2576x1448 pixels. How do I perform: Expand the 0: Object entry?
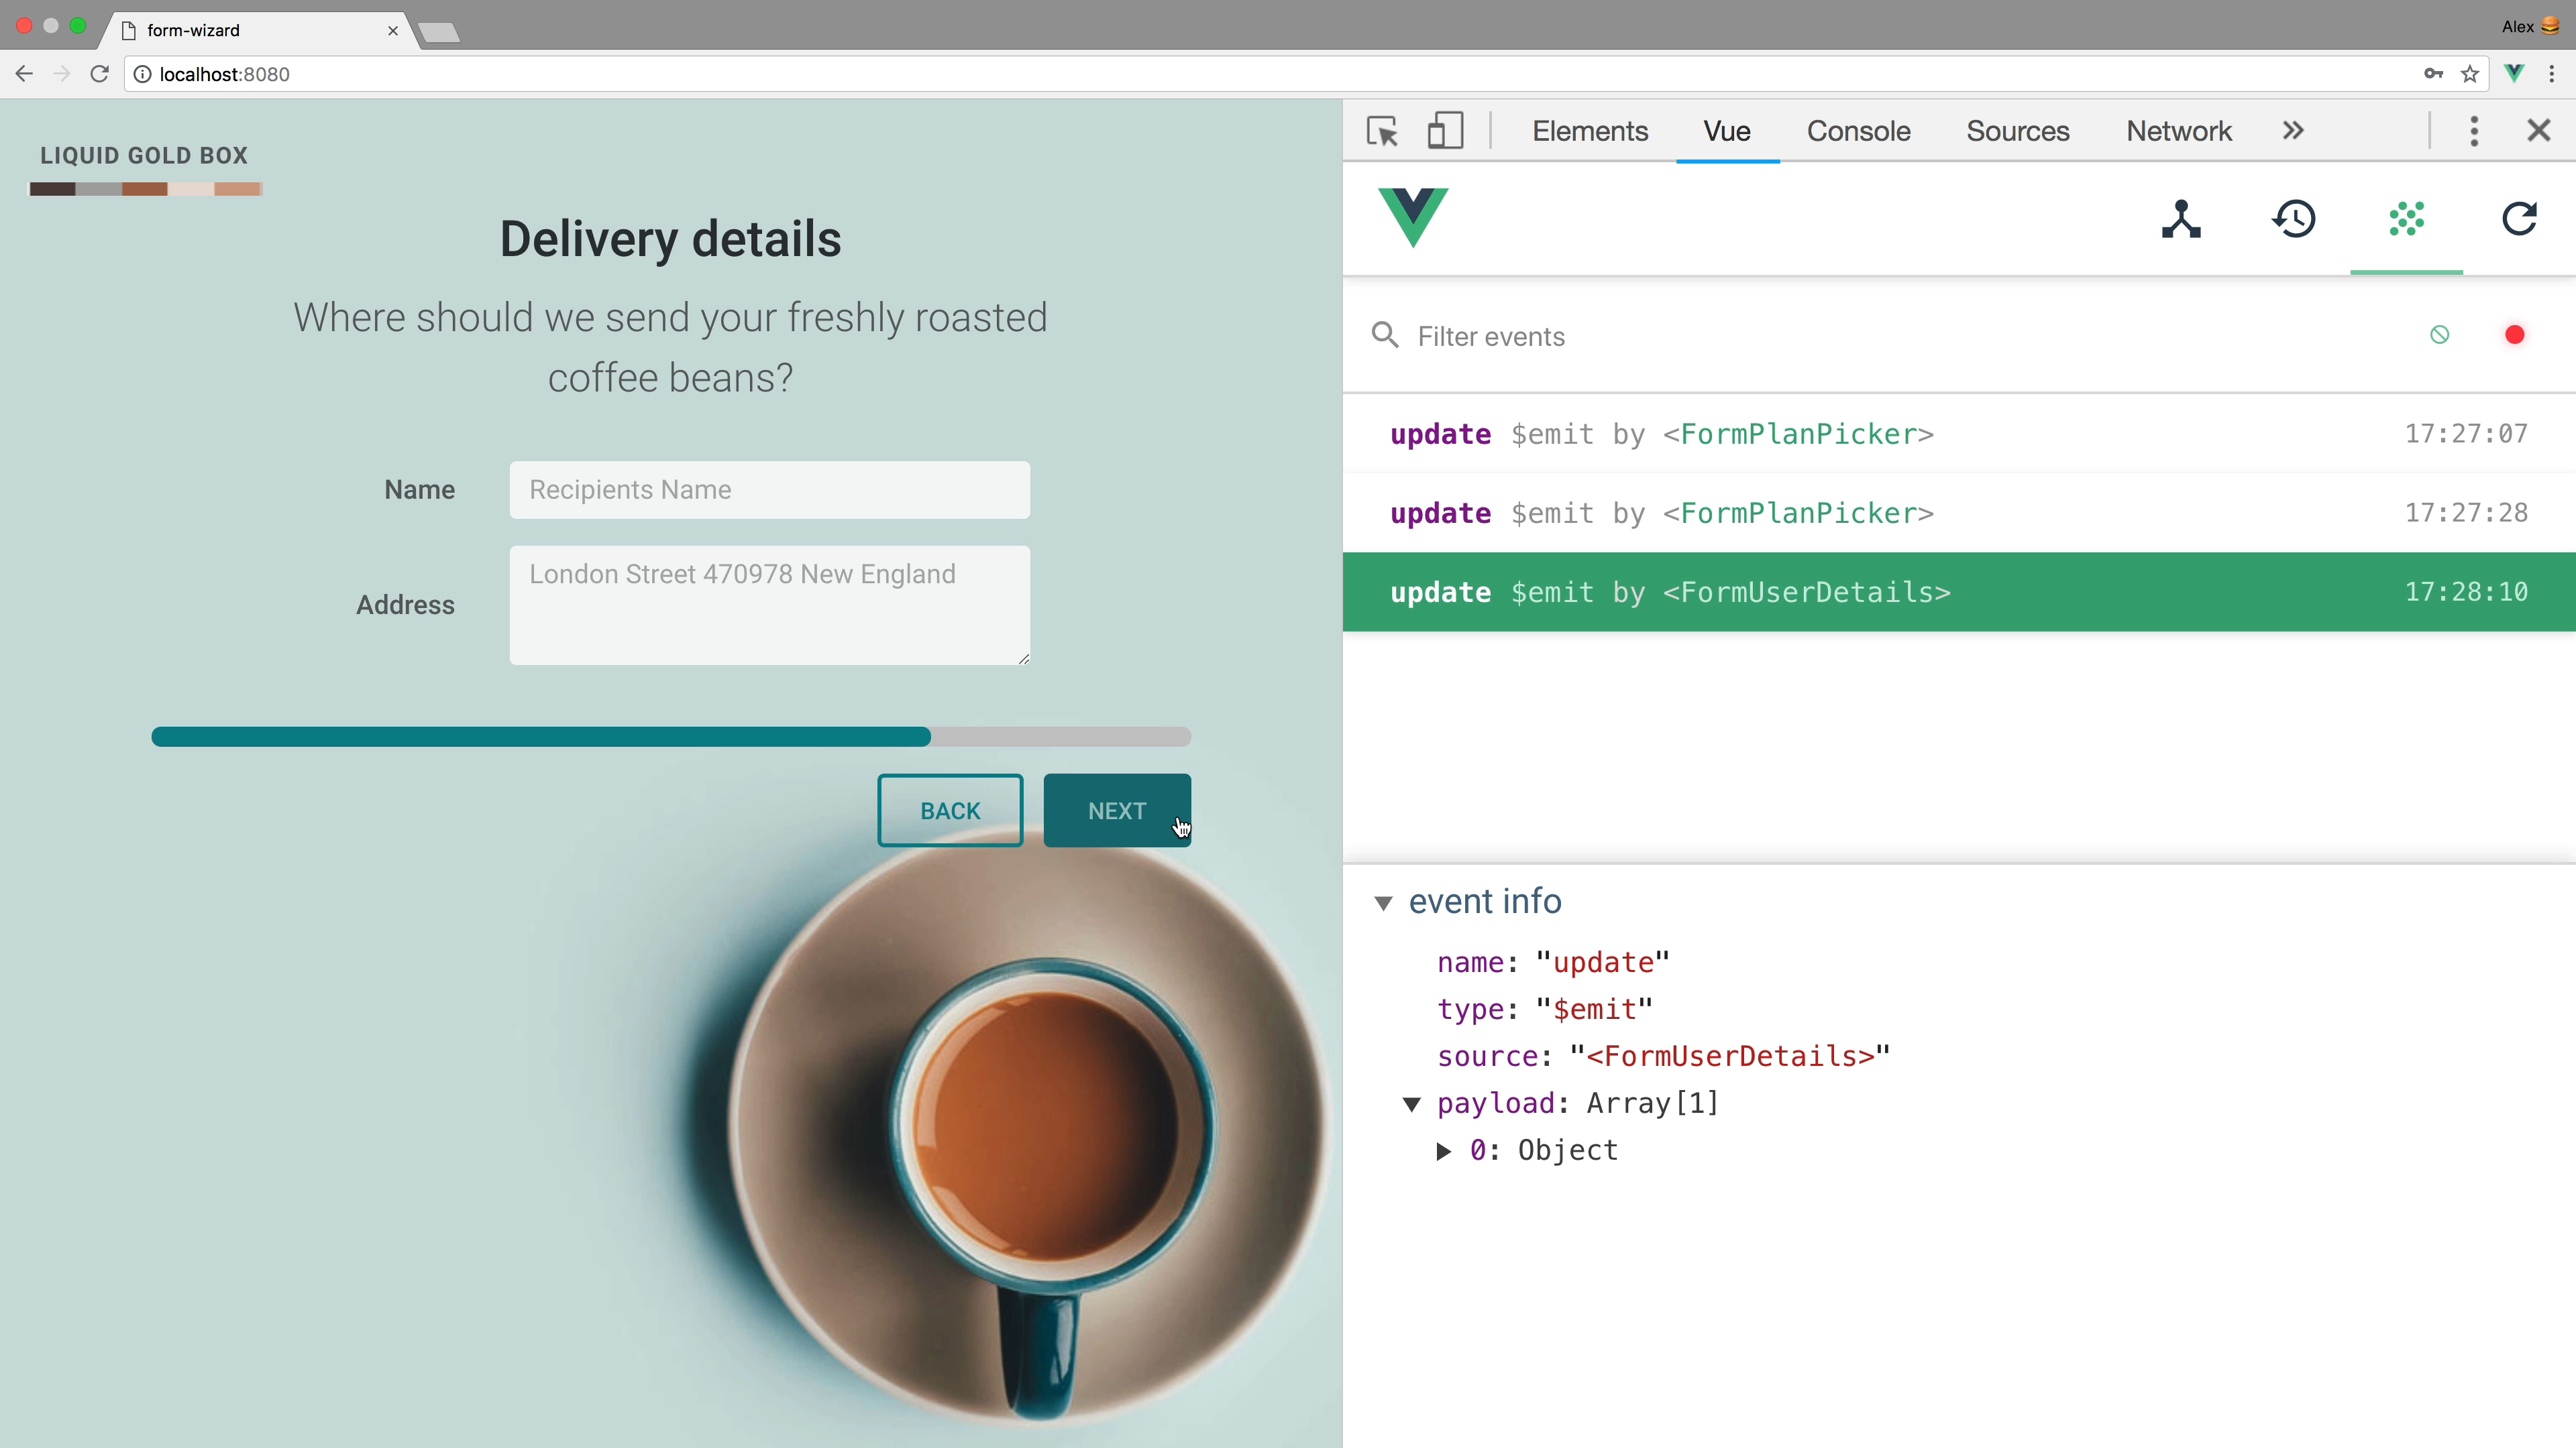pyautogui.click(x=1444, y=1151)
